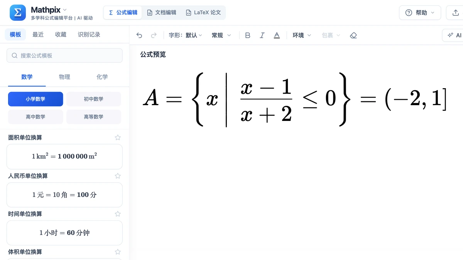Choose the 高等数学 category
This screenshot has width=463, height=260.
click(x=93, y=117)
